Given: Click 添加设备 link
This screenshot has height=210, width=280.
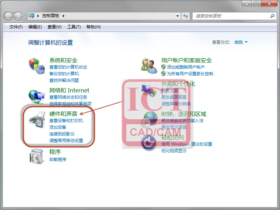Looking at the screenshot, I should [x=58, y=127].
